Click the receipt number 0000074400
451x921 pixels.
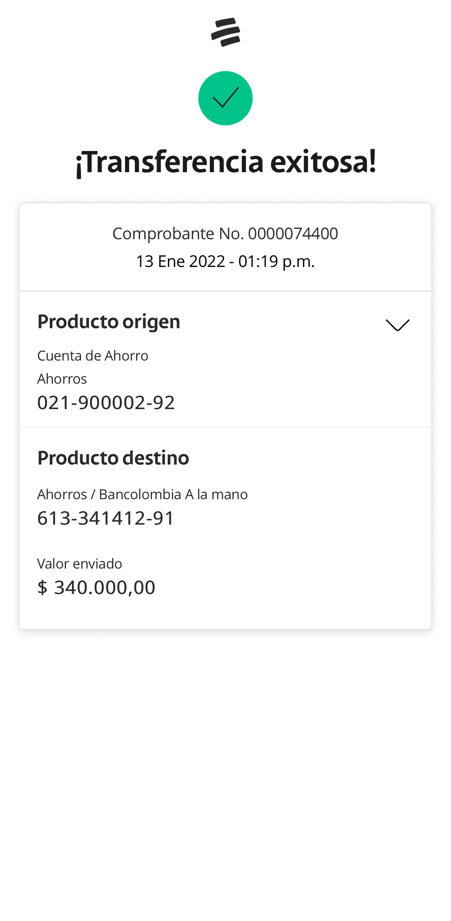click(293, 233)
